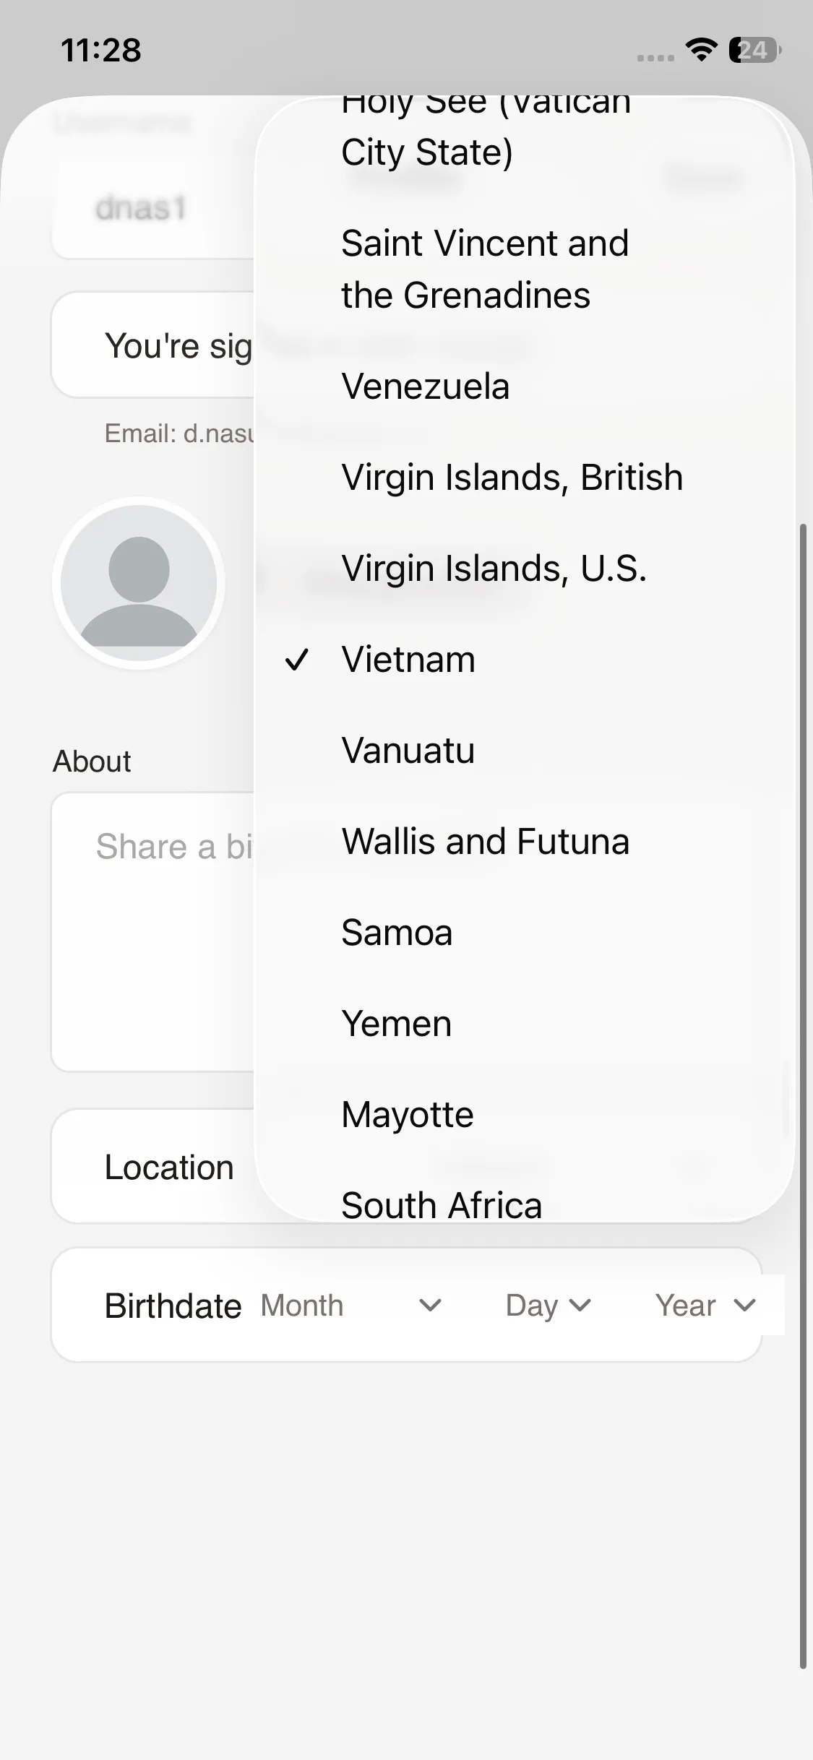Screen dimensions: 813x1760
Task: Choose Vanuatu from the list
Action: pyautogui.click(x=408, y=751)
